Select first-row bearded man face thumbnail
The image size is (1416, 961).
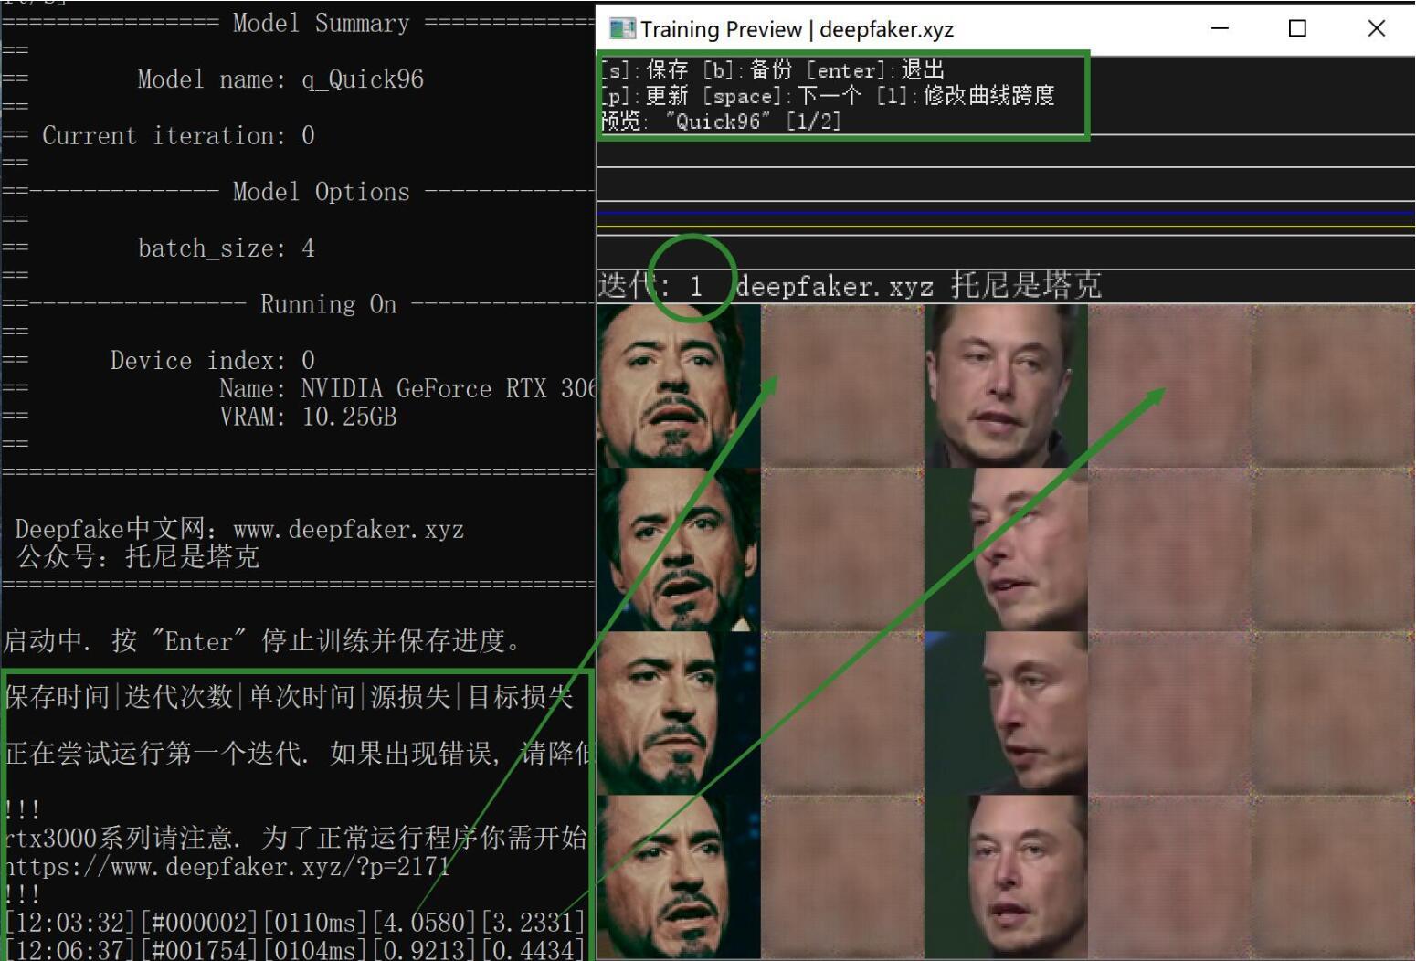pos(679,386)
